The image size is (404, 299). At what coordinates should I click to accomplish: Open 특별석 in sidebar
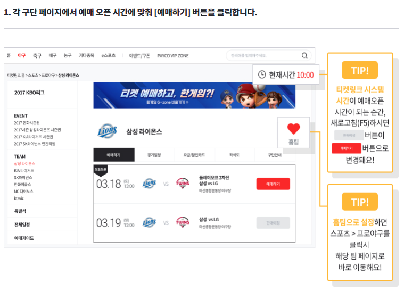tap(20, 211)
